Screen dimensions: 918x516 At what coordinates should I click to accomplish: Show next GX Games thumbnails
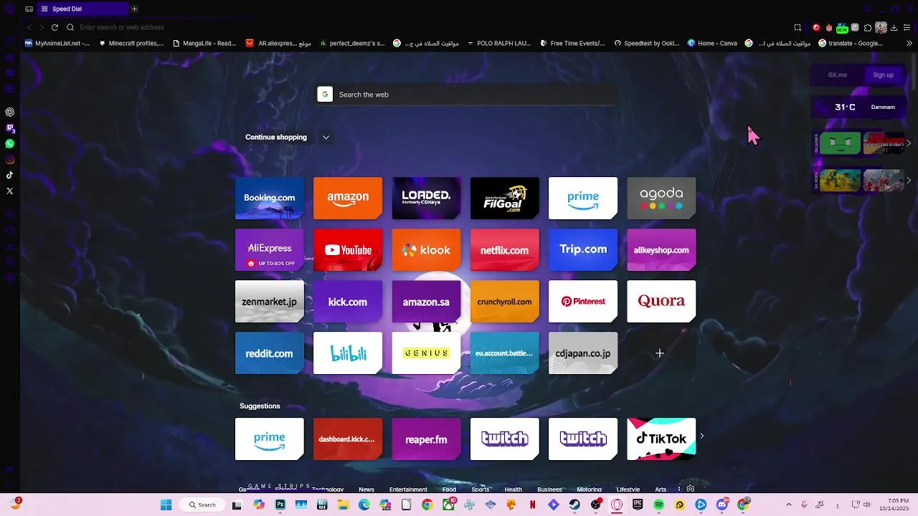coord(909,143)
